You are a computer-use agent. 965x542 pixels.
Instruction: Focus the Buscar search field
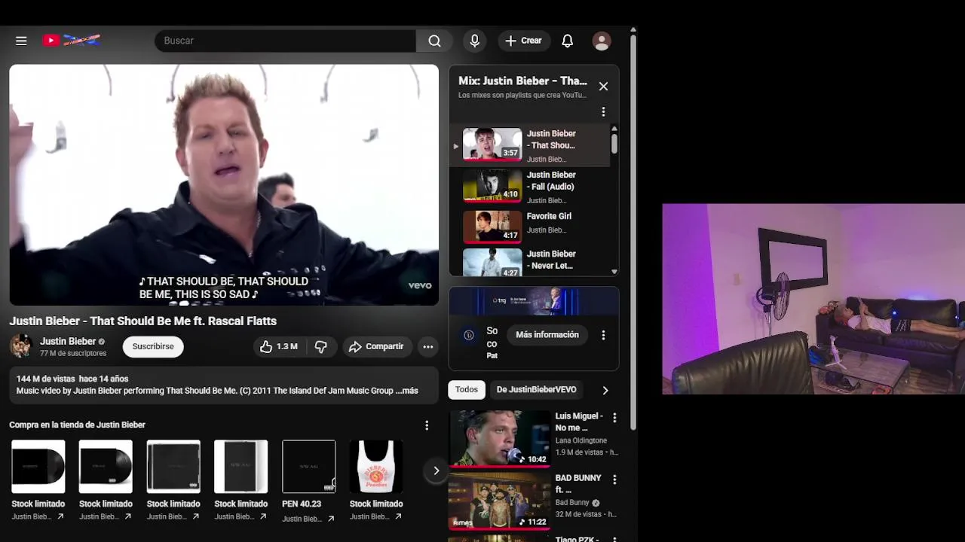click(x=285, y=41)
